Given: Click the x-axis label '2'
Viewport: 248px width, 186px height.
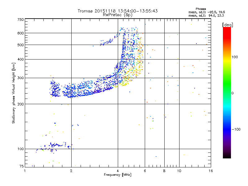Looking at the screenshot, I should pos(71,171).
